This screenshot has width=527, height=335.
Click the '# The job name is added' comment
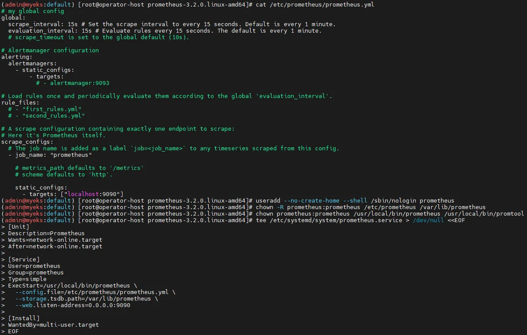click(x=174, y=148)
